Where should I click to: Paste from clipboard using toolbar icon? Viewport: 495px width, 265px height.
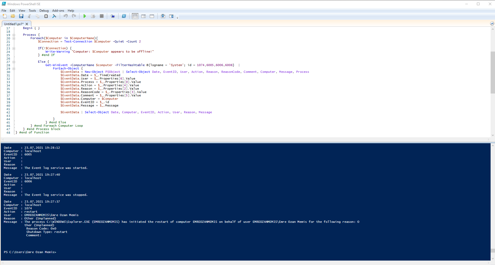[46, 16]
